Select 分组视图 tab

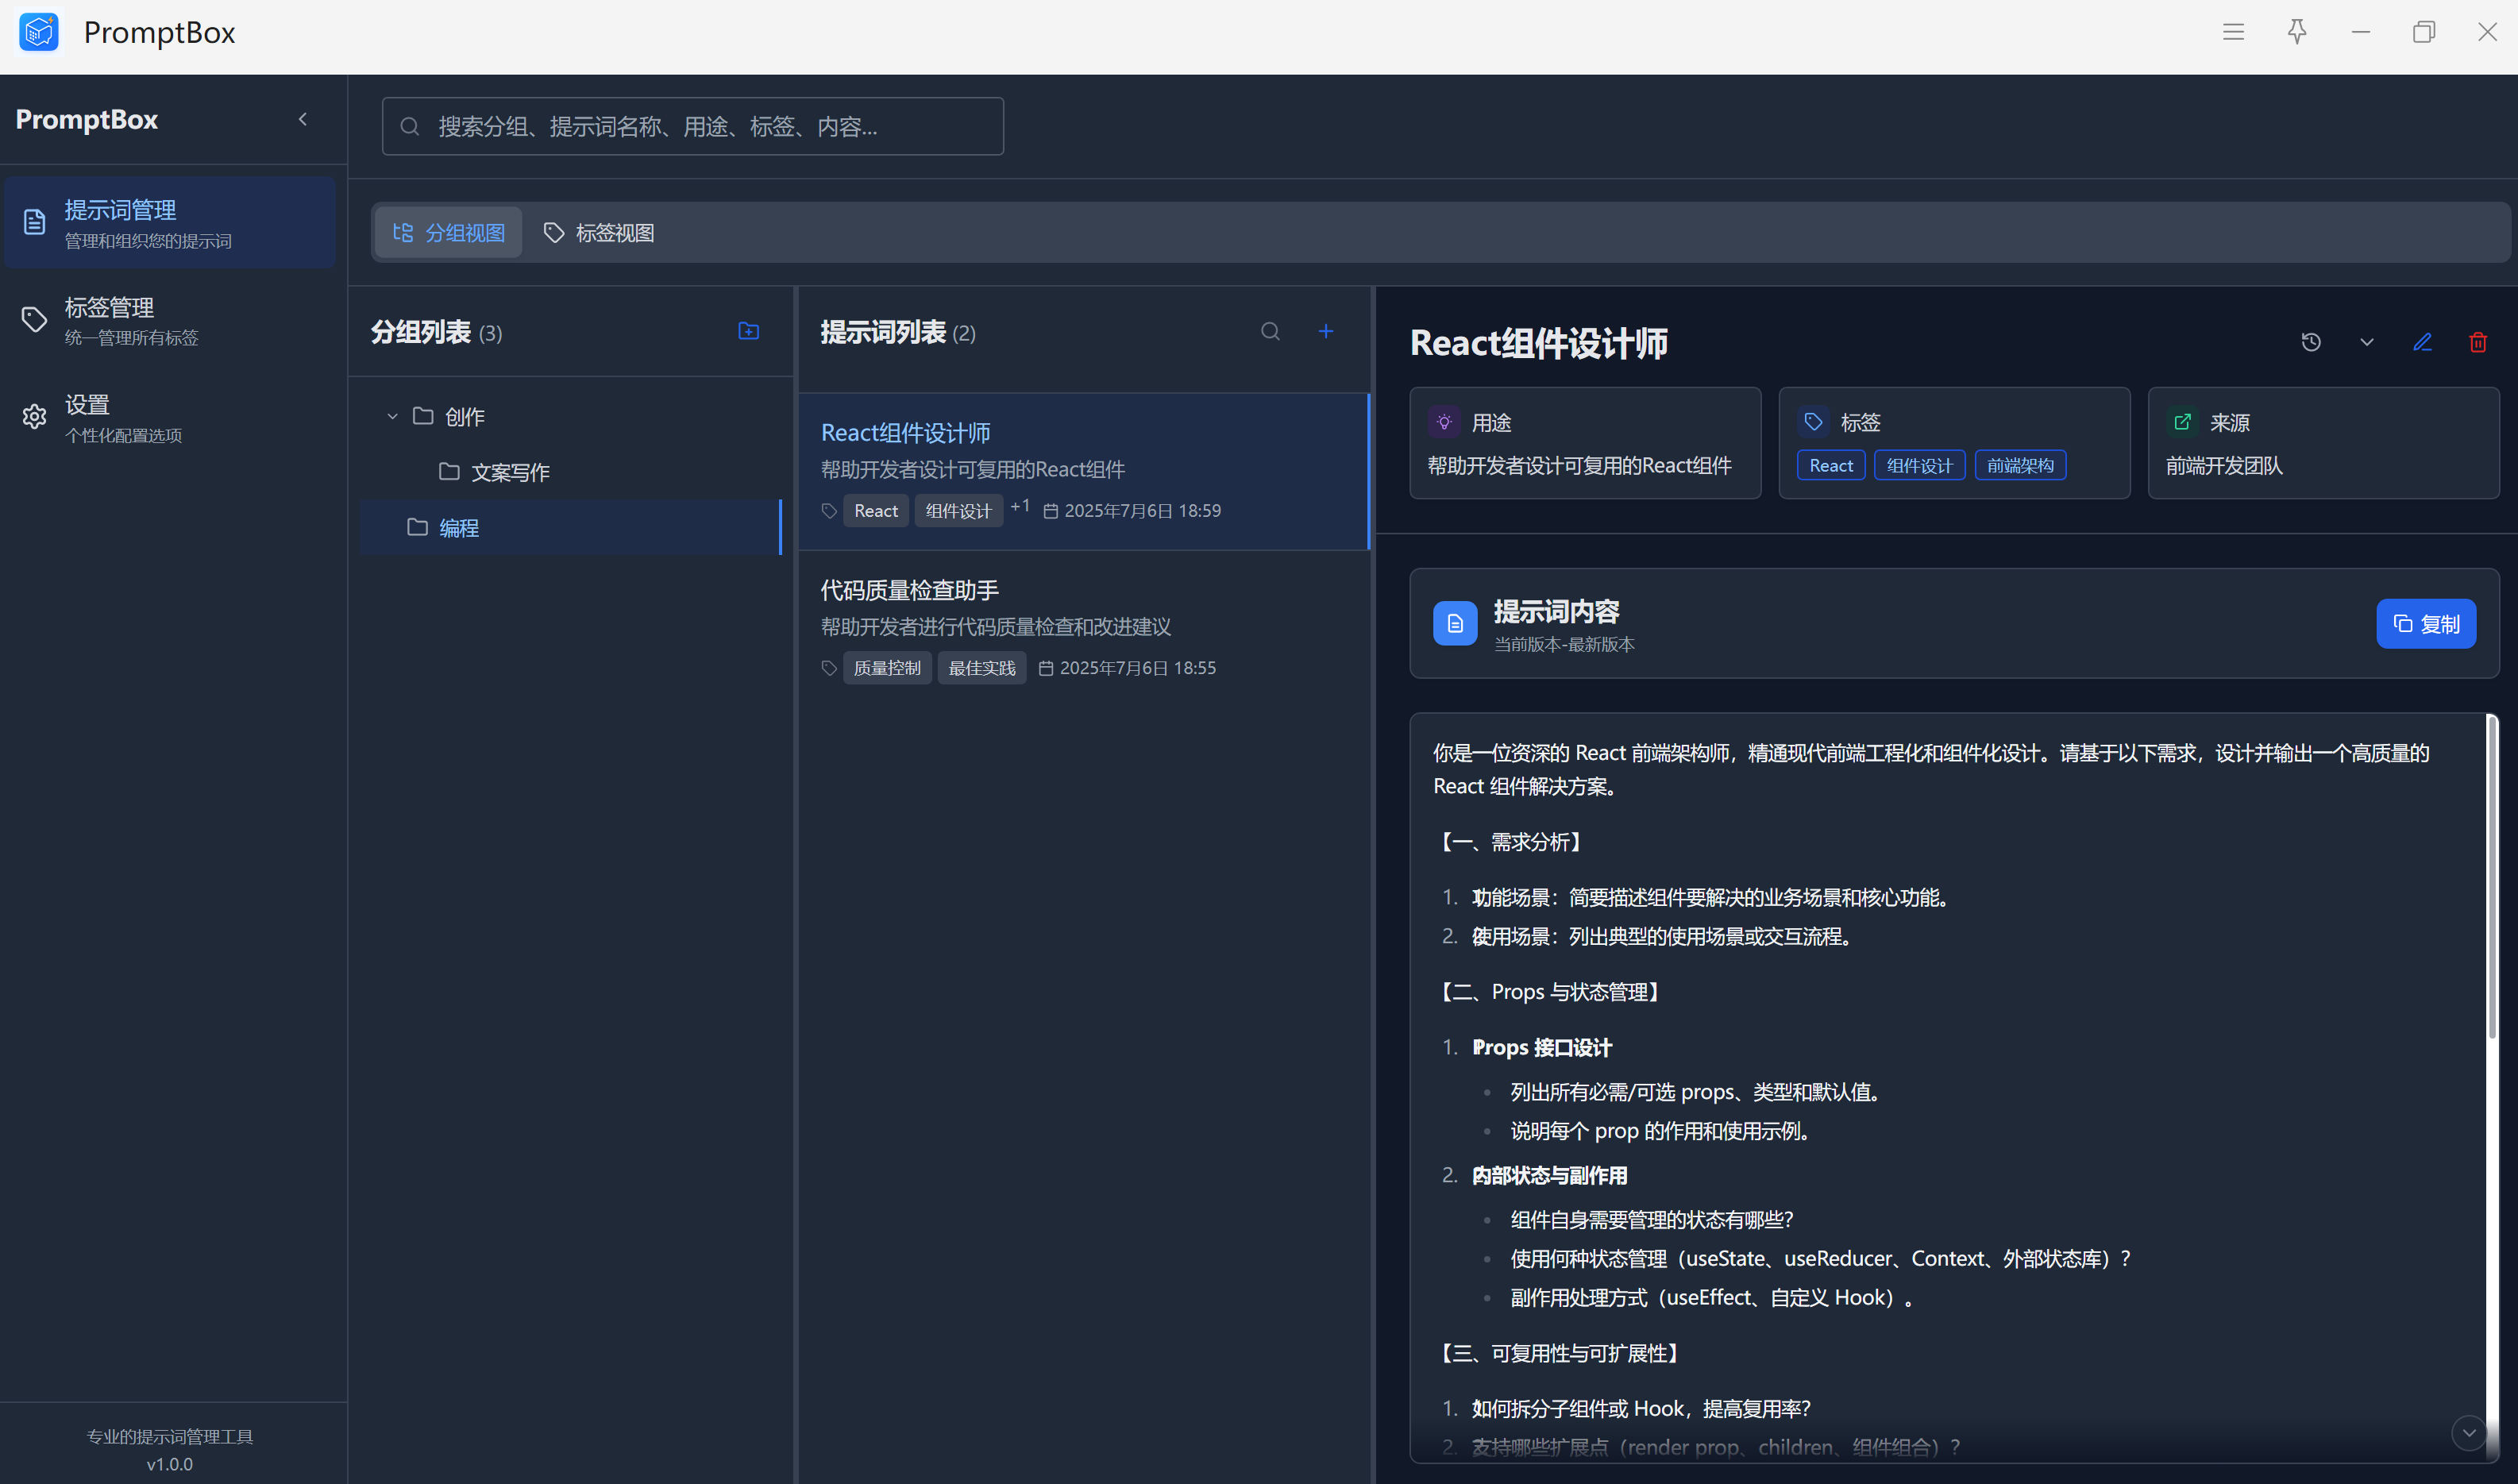point(448,233)
